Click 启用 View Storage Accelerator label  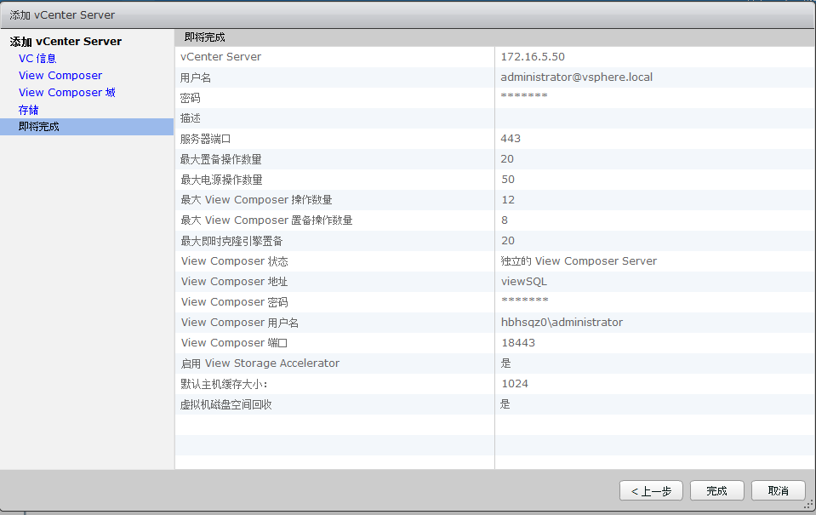pos(260,363)
